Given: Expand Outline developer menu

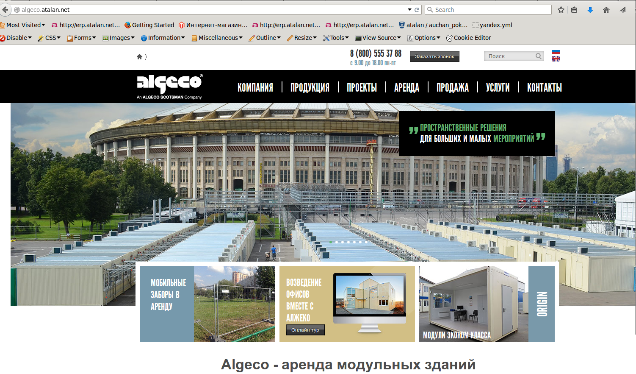Looking at the screenshot, I should point(265,38).
